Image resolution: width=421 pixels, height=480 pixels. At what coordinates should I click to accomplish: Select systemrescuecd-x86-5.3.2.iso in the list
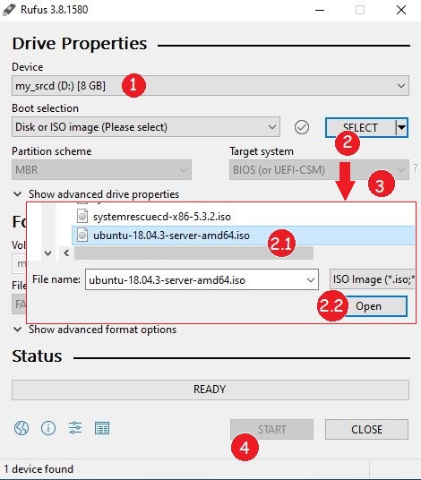coord(243,217)
